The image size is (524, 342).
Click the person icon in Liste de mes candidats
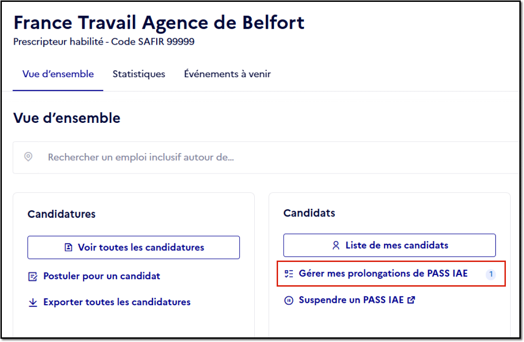click(x=336, y=245)
